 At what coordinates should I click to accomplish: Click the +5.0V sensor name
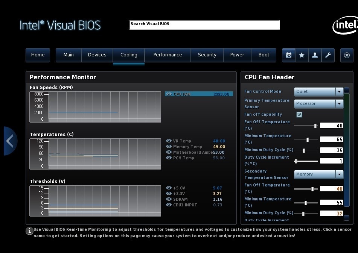(x=179, y=188)
